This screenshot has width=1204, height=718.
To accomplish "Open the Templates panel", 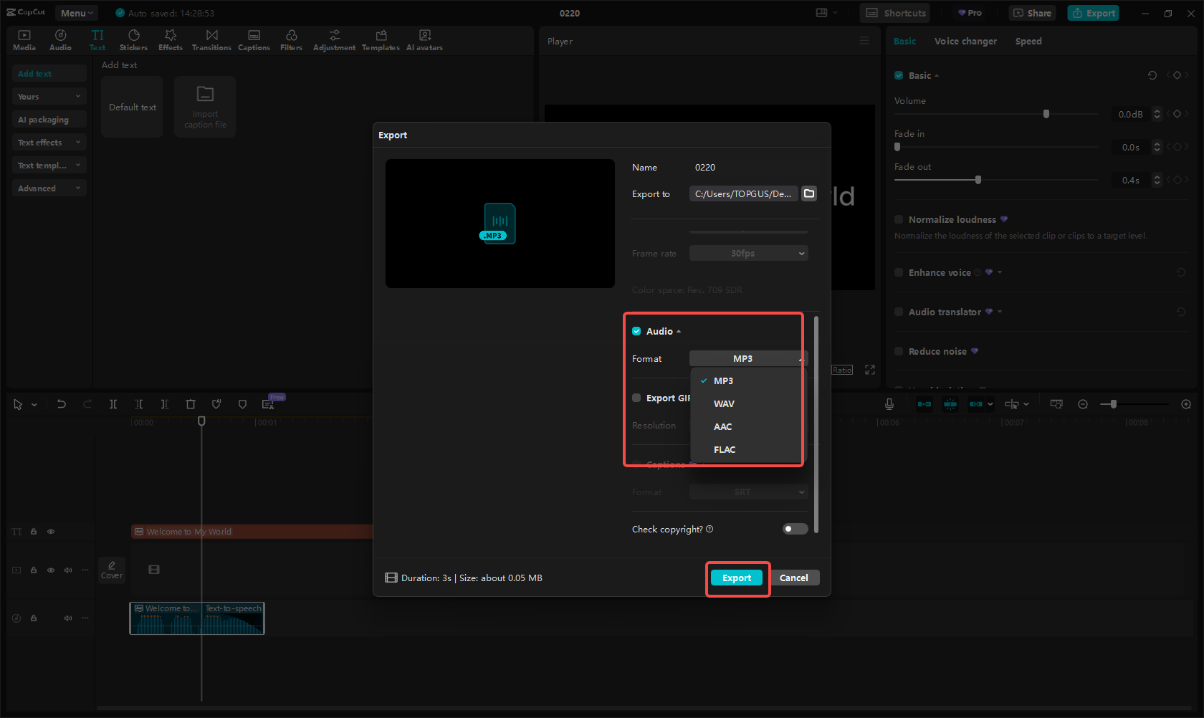I will click(x=381, y=40).
